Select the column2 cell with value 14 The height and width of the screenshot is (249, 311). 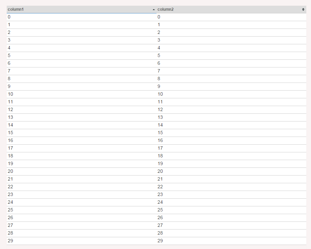click(x=231, y=125)
